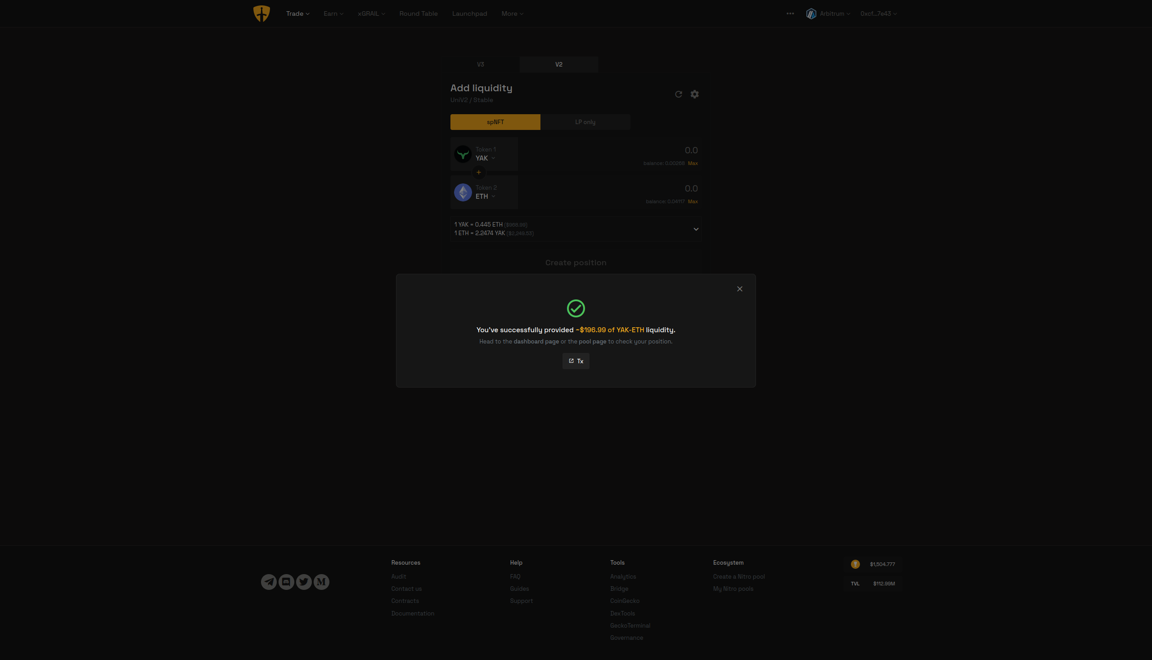
Task: Click the Token 1 YAK selector dropdown
Action: [484, 158]
